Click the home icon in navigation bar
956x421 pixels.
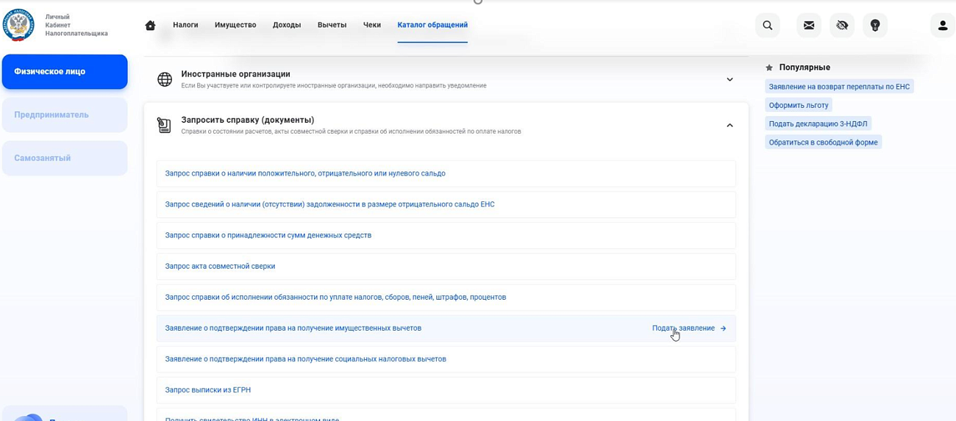pyautogui.click(x=151, y=26)
